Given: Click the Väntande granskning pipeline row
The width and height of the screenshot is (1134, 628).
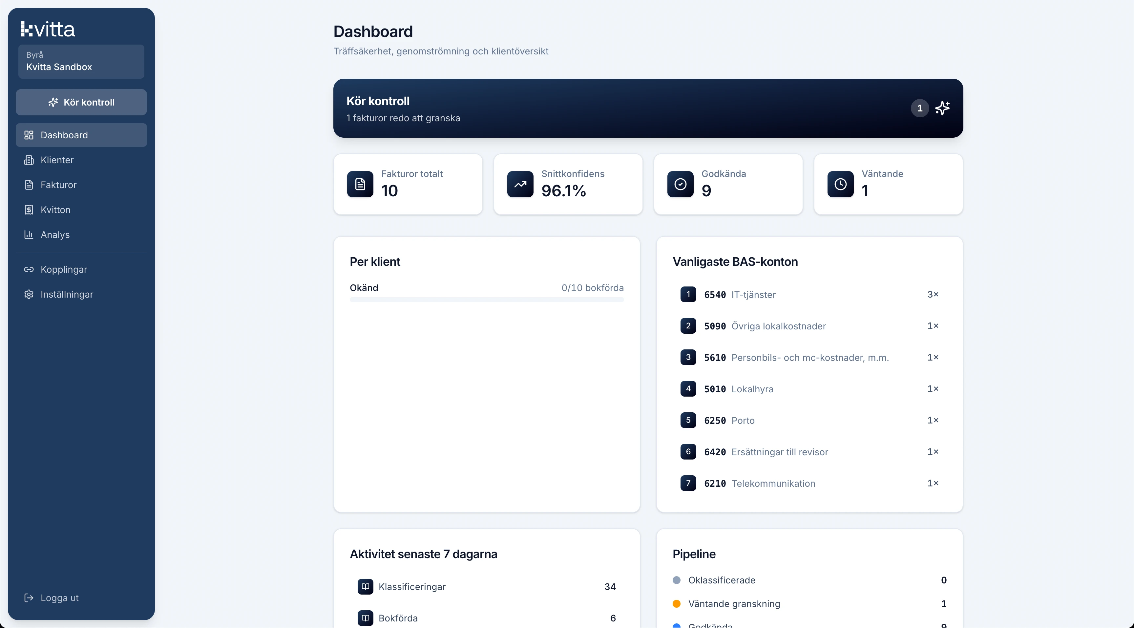Looking at the screenshot, I should pyautogui.click(x=809, y=604).
